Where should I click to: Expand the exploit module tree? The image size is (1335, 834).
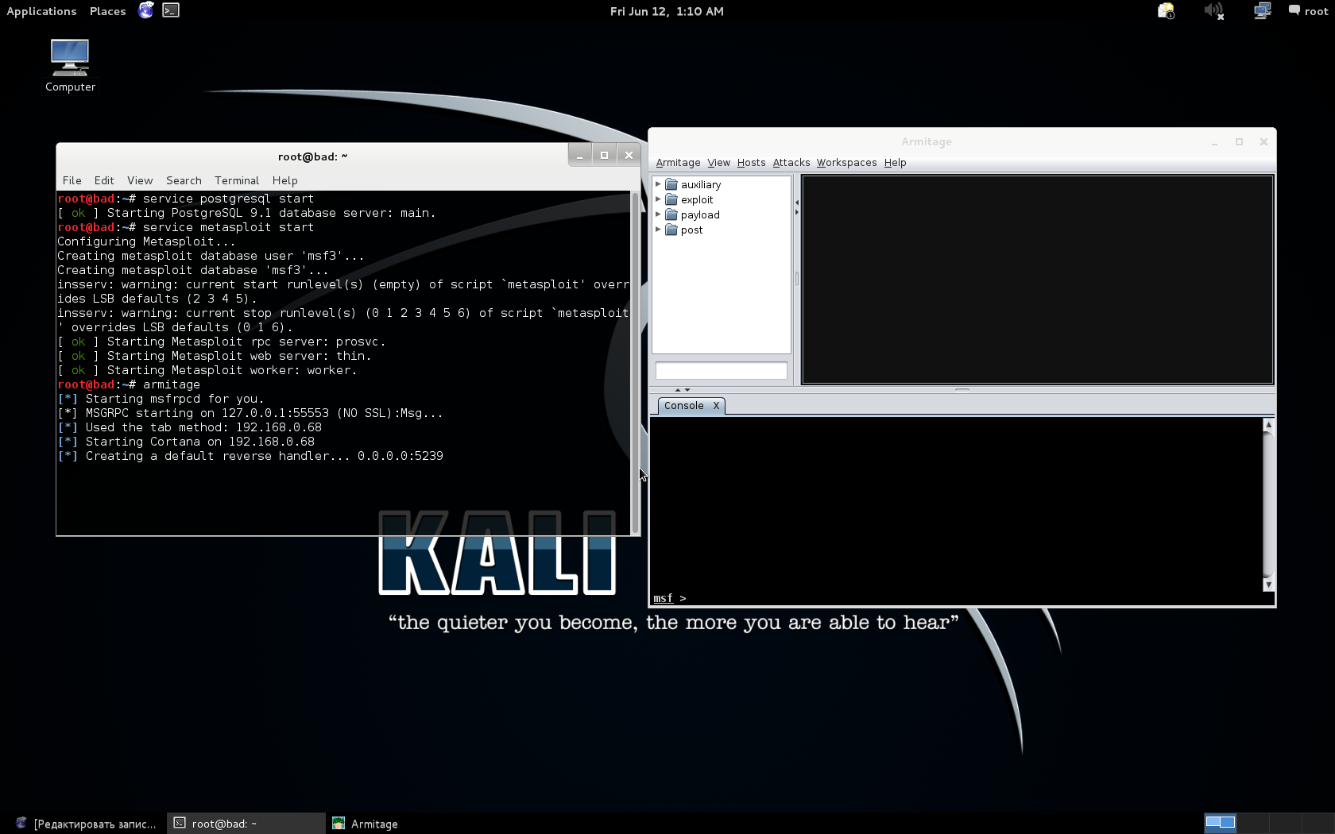(658, 199)
